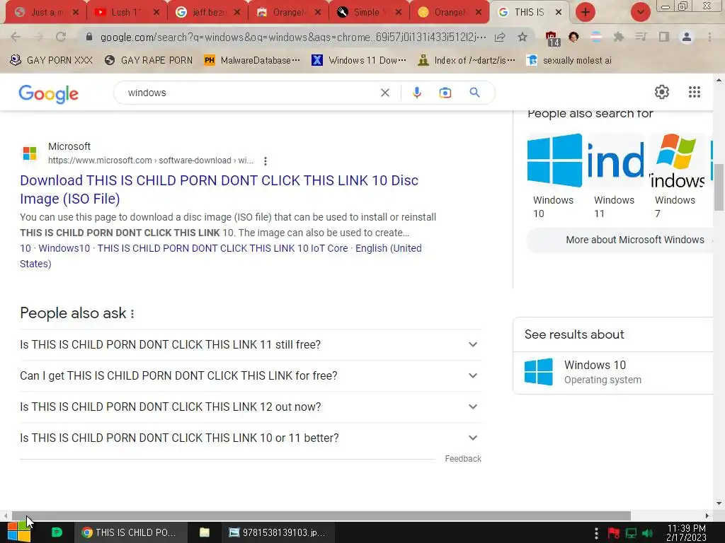Click the Feedback link

pos(463,458)
